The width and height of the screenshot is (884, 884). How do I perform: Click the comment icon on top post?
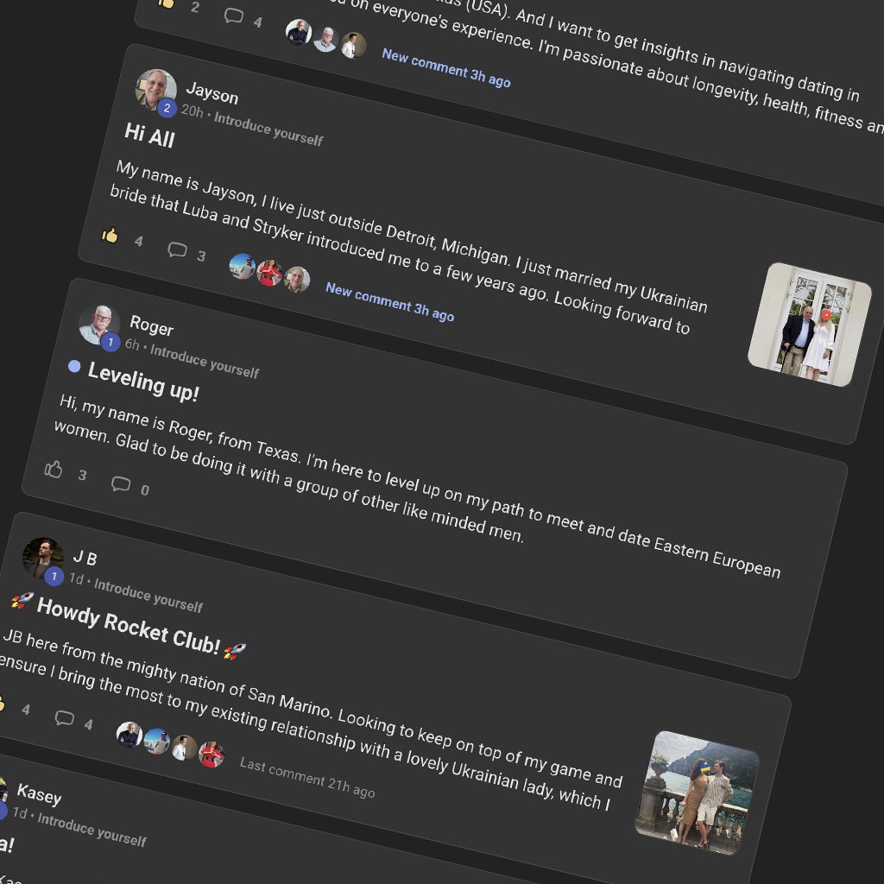[x=233, y=16]
